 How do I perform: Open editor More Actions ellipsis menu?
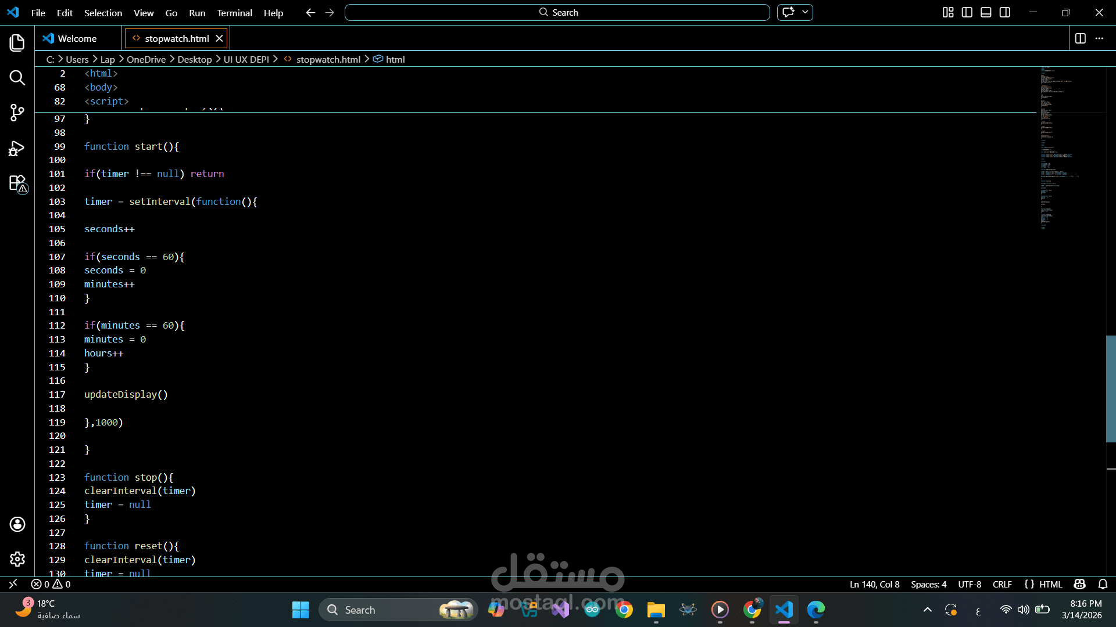(x=1099, y=38)
